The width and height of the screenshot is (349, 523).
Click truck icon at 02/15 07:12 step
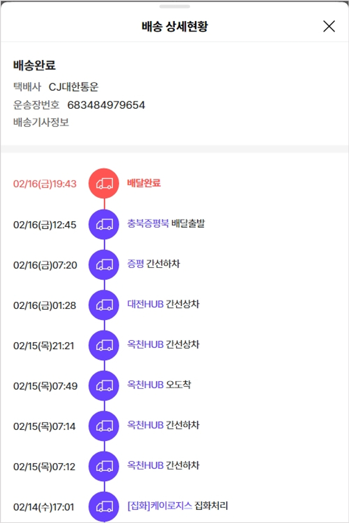pos(104,466)
